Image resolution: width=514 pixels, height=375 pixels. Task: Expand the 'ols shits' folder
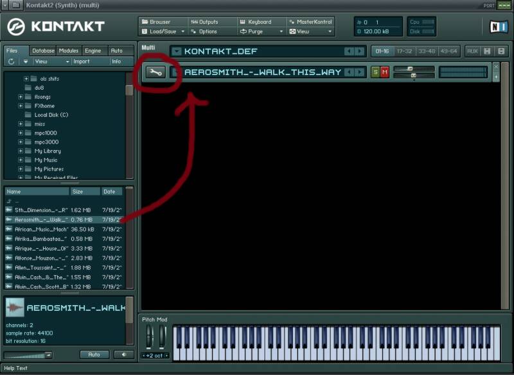[x=26, y=79]
